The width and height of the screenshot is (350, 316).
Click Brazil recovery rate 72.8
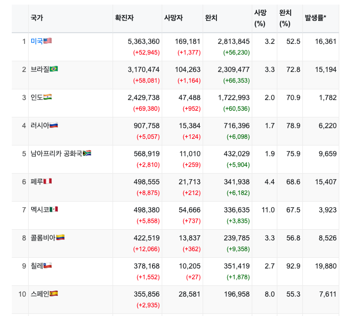point(293,69)
